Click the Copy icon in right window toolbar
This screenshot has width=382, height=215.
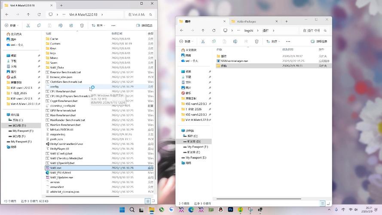coord(214,41)
